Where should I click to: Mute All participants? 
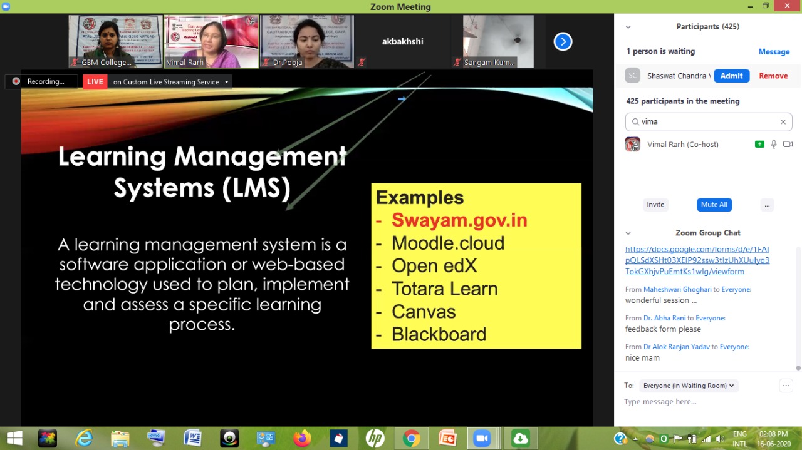714,205
